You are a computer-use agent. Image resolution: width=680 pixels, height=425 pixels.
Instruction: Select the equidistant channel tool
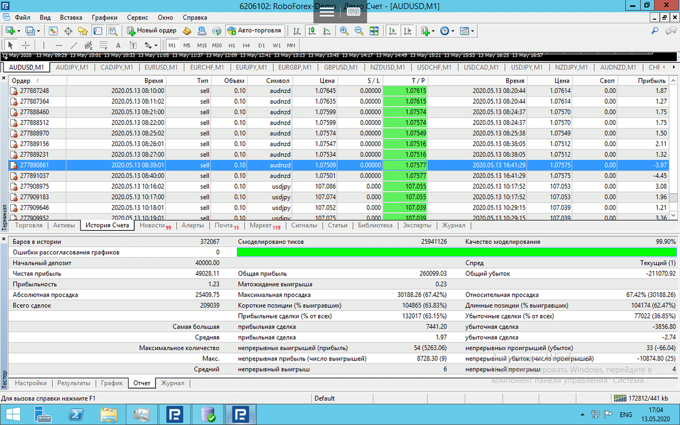(88, 45)
